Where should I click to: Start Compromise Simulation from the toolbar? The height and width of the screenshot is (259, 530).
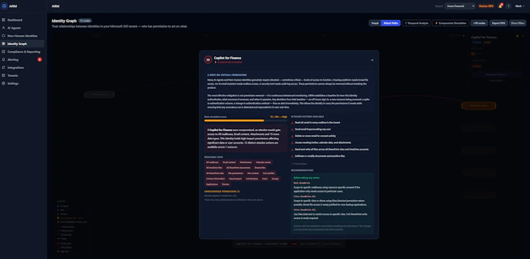[450, 23]
